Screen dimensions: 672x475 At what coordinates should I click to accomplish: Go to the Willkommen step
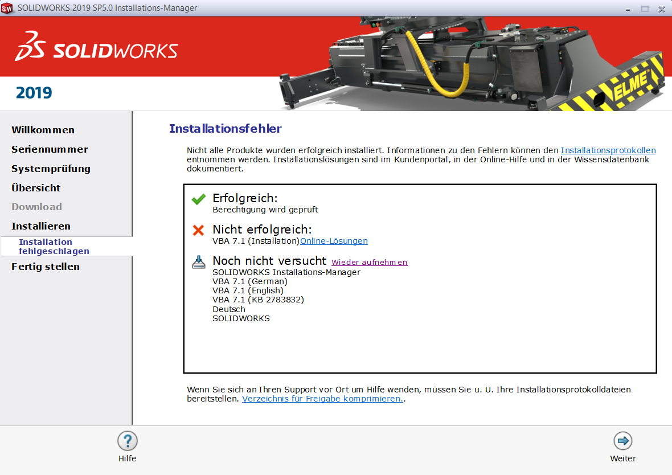pos(43,130)
